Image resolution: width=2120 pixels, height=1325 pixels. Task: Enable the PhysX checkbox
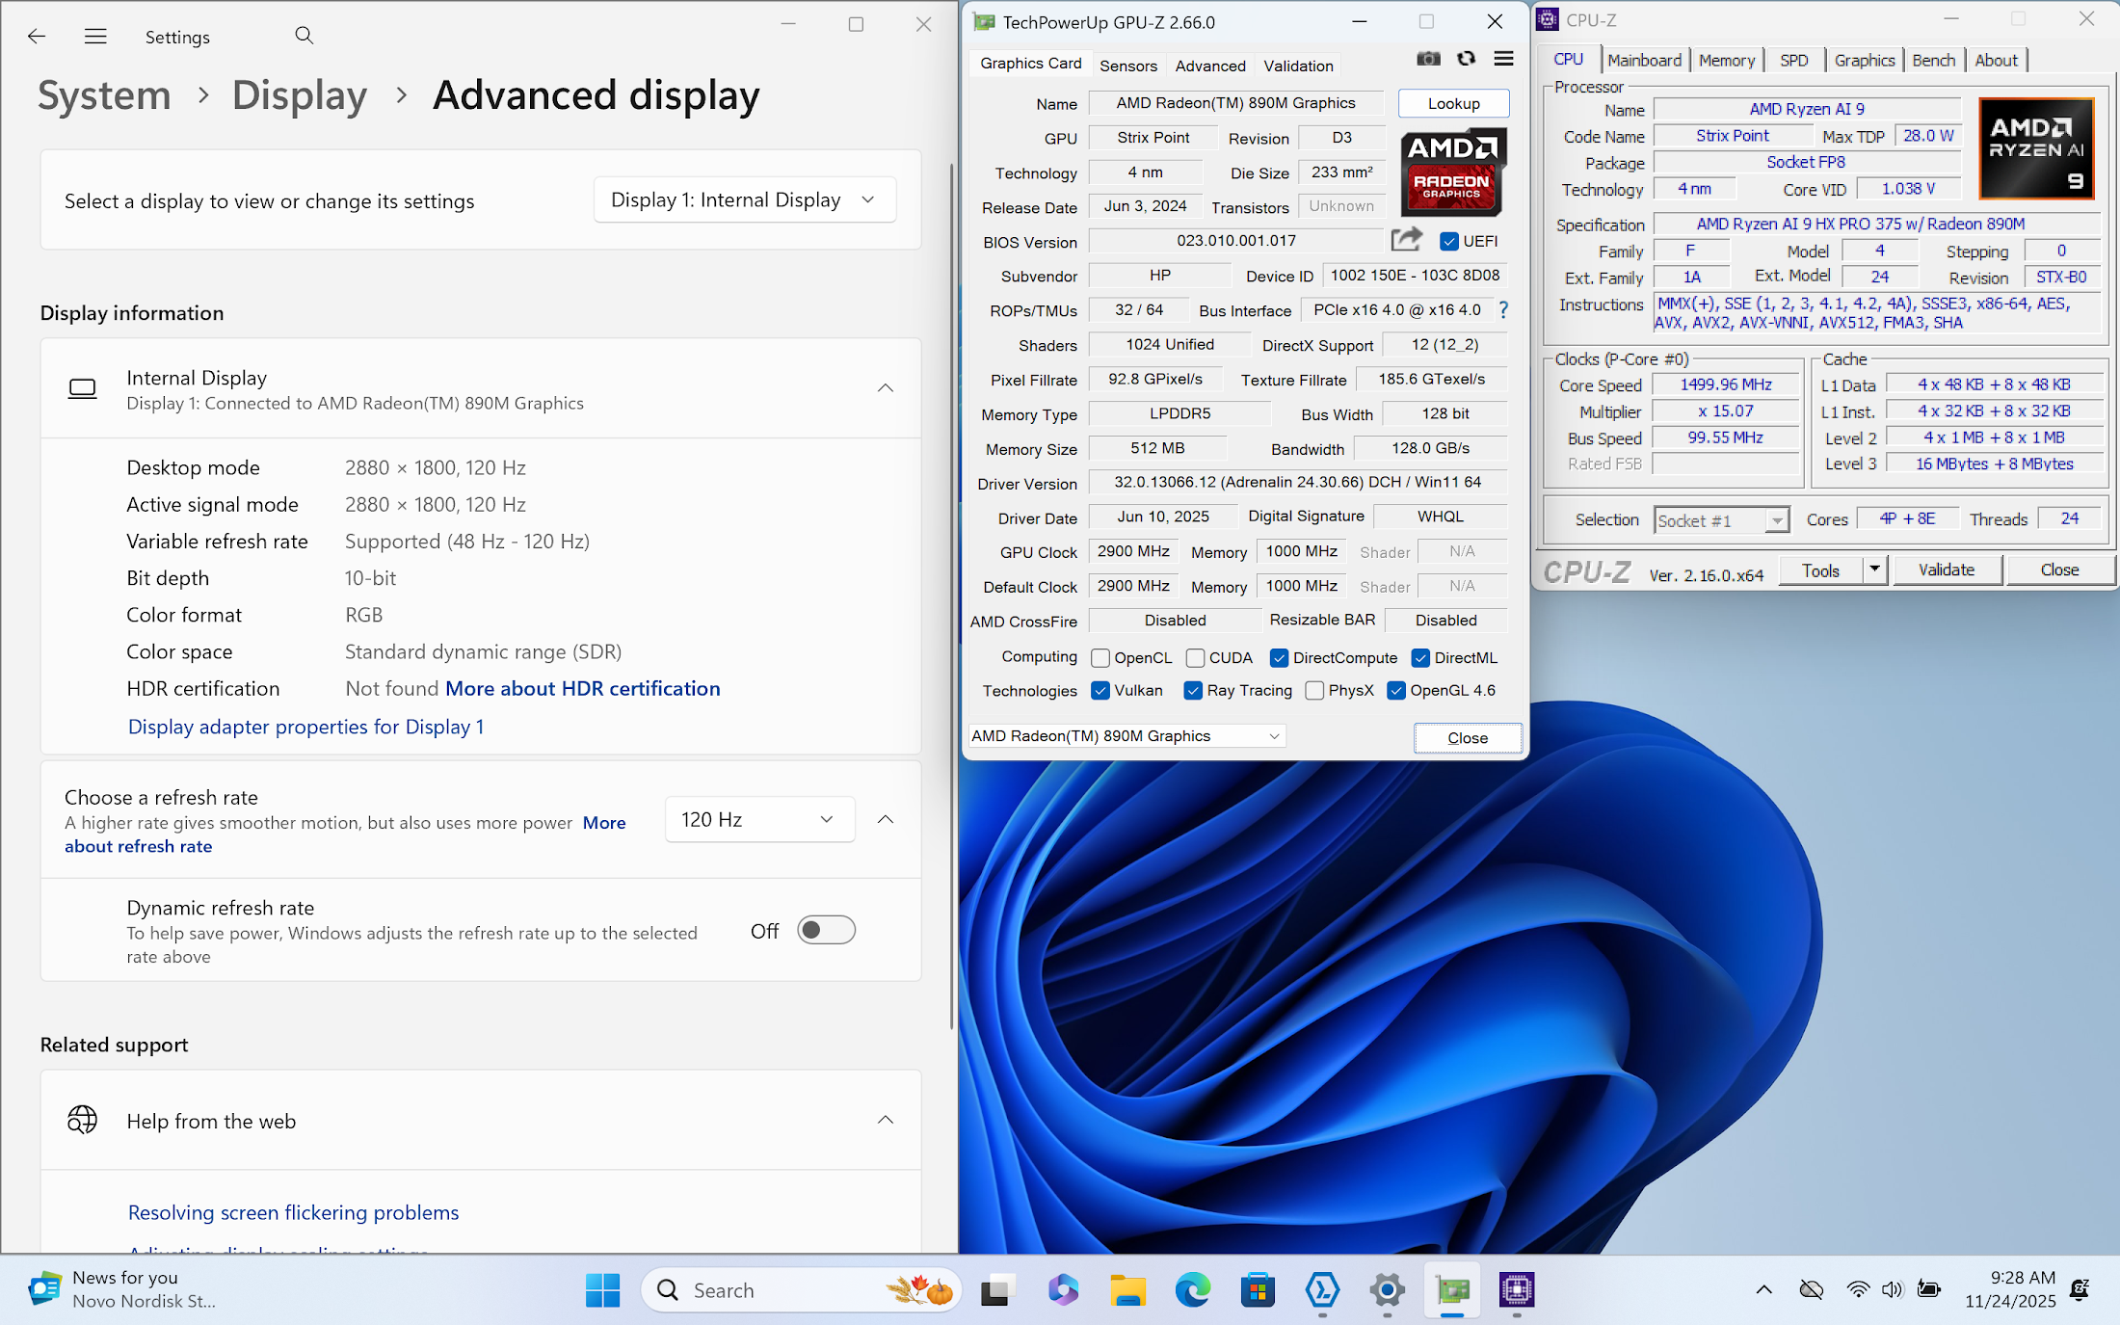coord(1314,691)
